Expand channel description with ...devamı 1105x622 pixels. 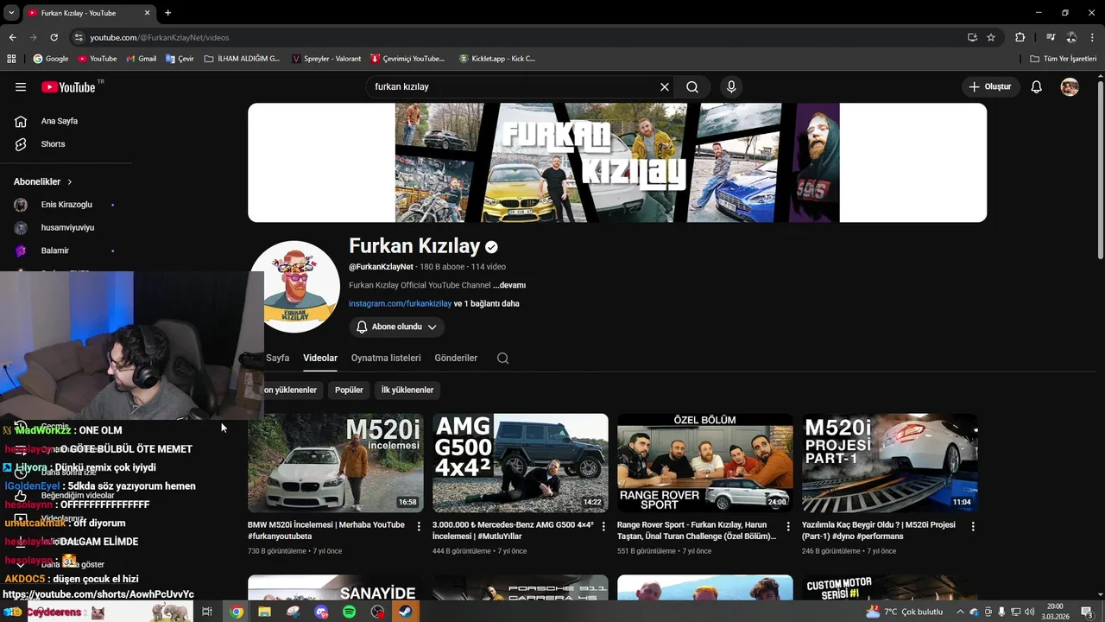point(509,285)
